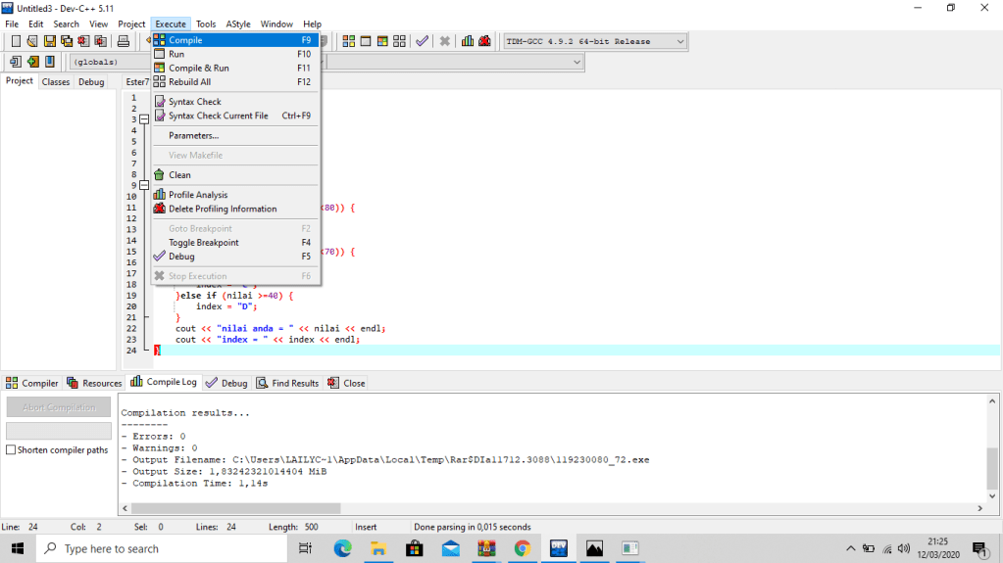Select Syntax Check in the Execute menu
The width and height of the screenshot is (1003, 563).
(194, 102)
